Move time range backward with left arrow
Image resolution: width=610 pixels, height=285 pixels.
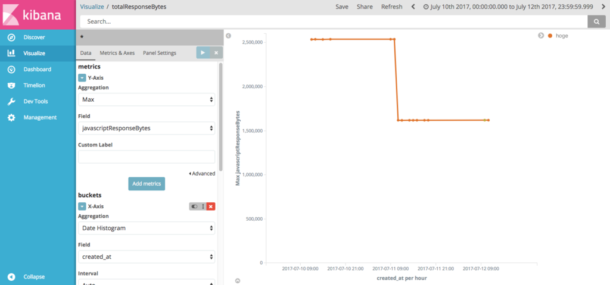[x=413, y=7]
